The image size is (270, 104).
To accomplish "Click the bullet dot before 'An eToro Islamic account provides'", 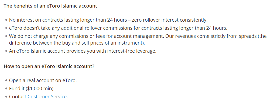I will 6,51.
